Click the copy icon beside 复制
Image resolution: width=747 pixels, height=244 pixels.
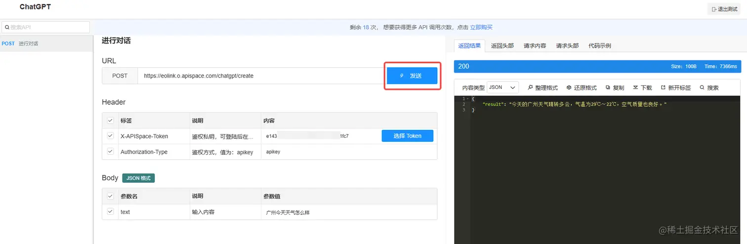[x=608, y=87]
